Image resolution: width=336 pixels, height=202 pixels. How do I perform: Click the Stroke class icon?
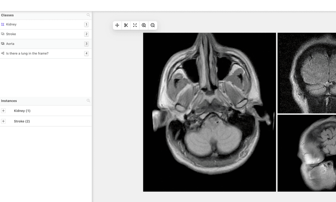[x=3, y=34]
